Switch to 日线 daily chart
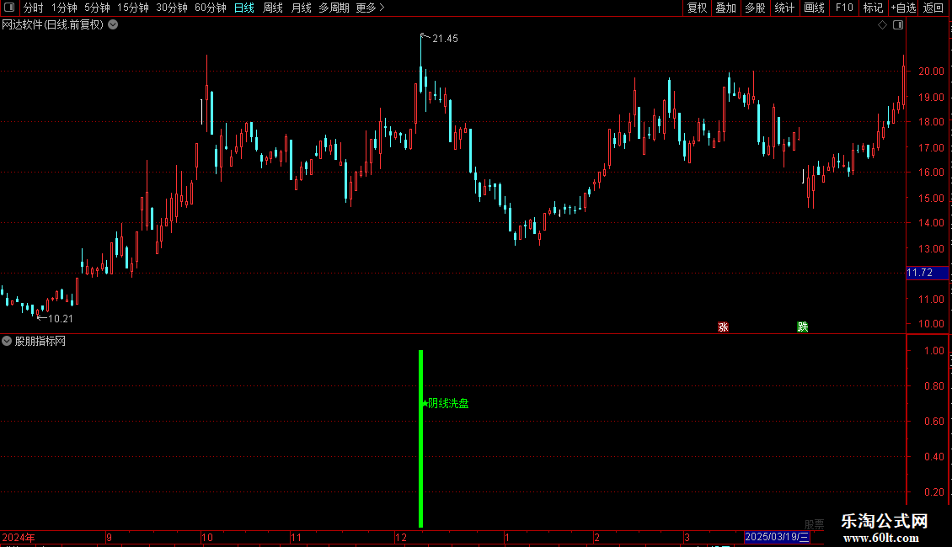Screen dimensions: 952x547 click(x=244, y=8)
